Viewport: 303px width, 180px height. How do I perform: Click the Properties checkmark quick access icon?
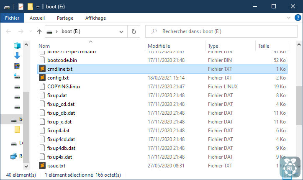pyautogui.click(x=21, y=7)
